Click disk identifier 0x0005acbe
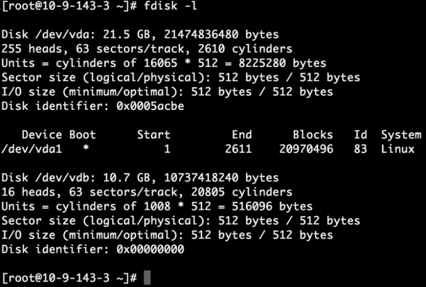Screen dimensions: 426x287 (x=150, y=106)
